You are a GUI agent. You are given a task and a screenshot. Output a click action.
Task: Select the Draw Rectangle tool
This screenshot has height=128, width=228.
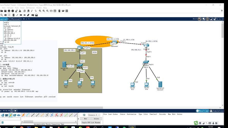[21, 15]
